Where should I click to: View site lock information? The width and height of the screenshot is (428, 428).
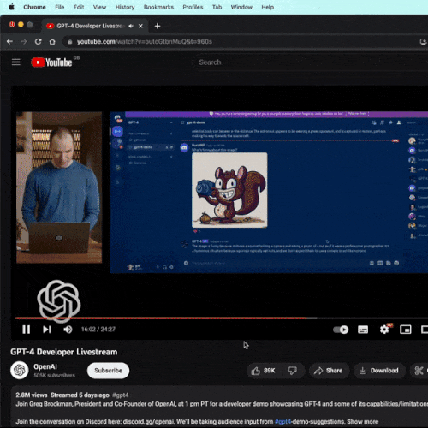[x=70, y=42]
